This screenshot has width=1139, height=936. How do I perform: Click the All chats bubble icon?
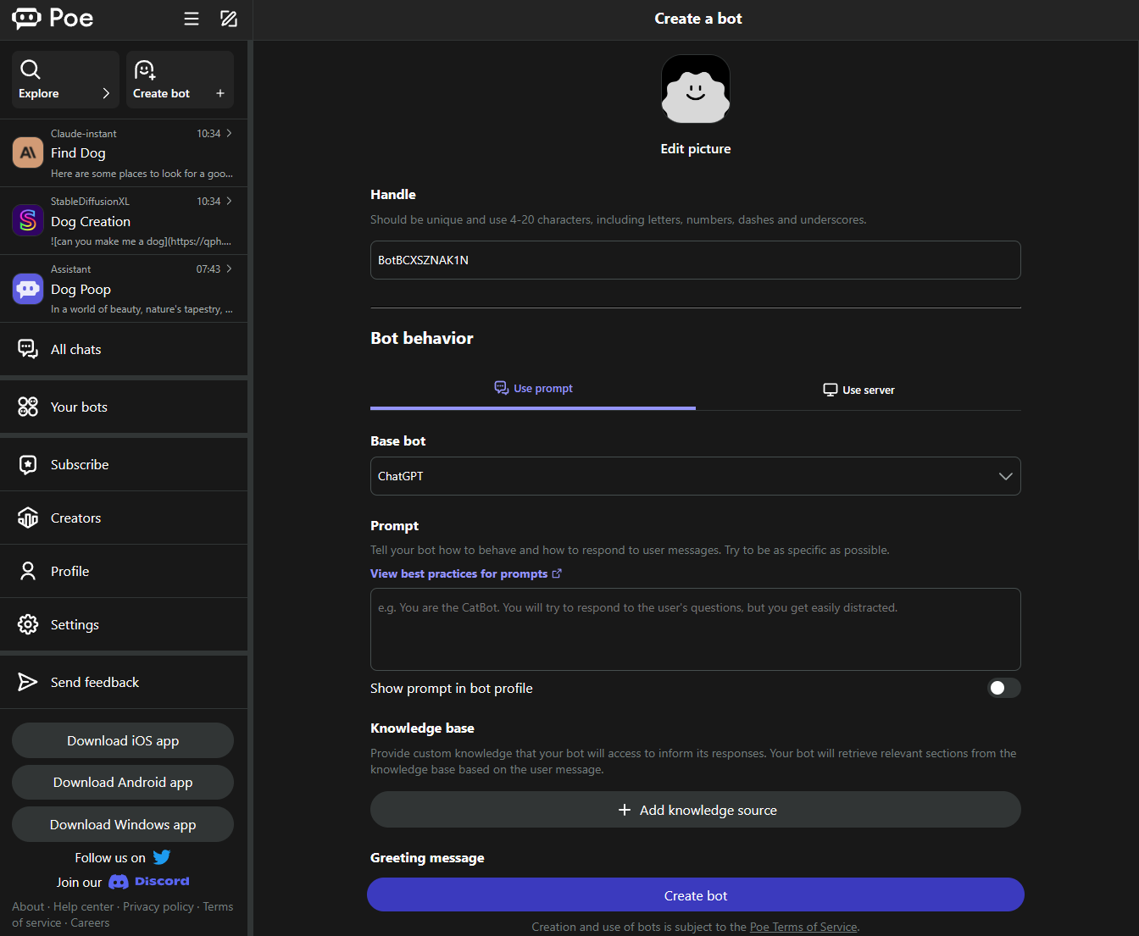[x=28, y=349]
